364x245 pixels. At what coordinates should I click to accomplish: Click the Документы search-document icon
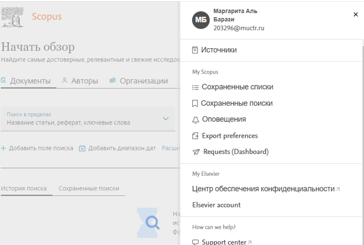3,80
